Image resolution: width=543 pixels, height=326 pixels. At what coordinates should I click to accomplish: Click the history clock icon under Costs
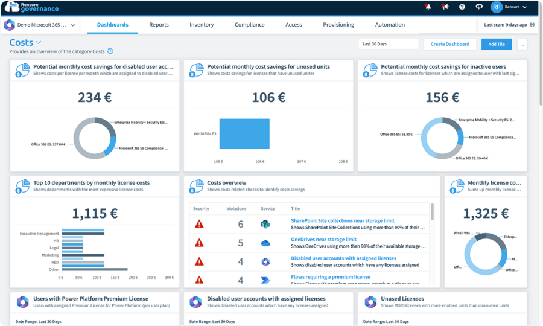pos(110,51)
